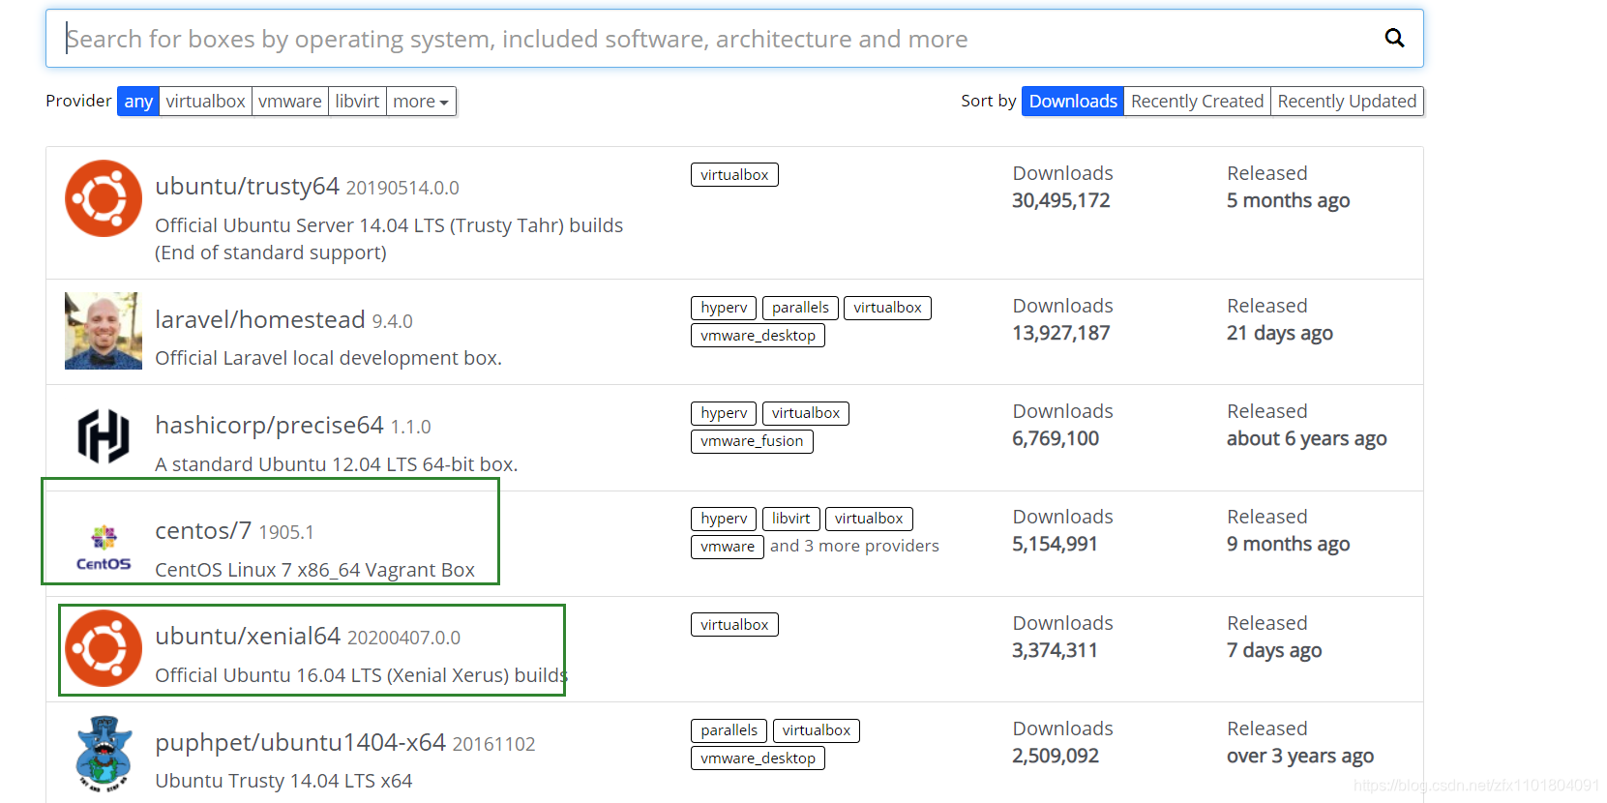Click the laravel/homestead avatar photo
The height and width of the screenshot is (803, 1607).
(x=104, y=331)
